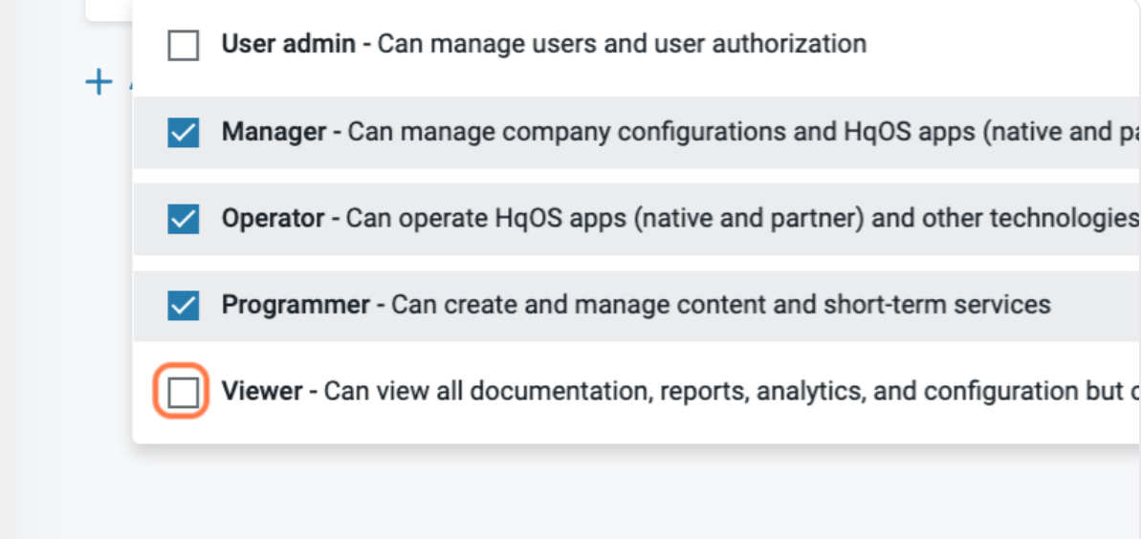Click the white card edge above plus icon
The image size is (1142, 539).
(108, 10)
